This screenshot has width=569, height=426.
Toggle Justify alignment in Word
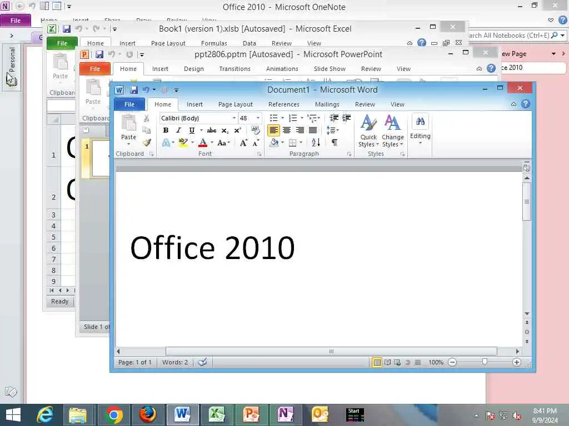(x=312, y=130)
